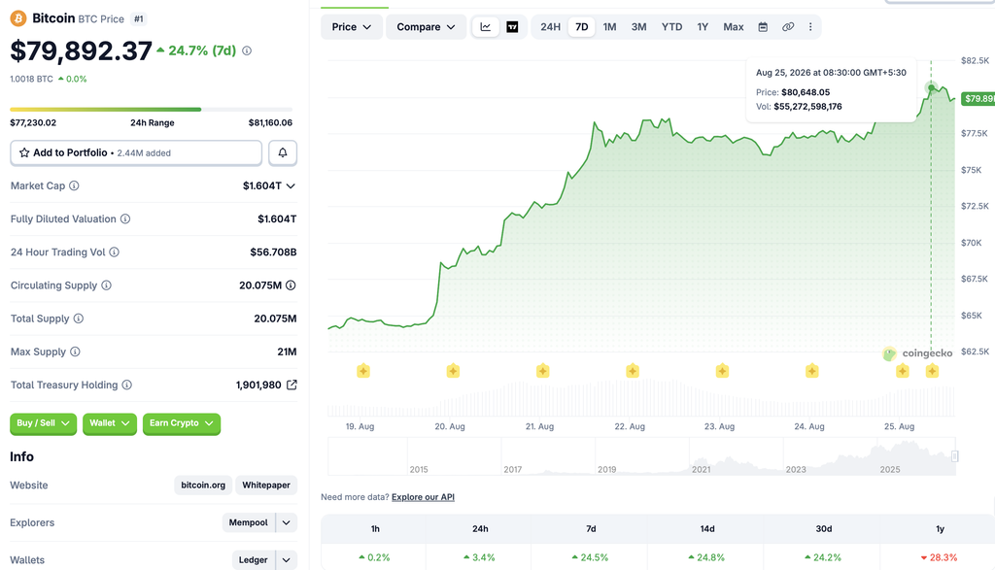The image size is (995, 570).
Task: Open the Price dropdown
Action: coord(352,26)
